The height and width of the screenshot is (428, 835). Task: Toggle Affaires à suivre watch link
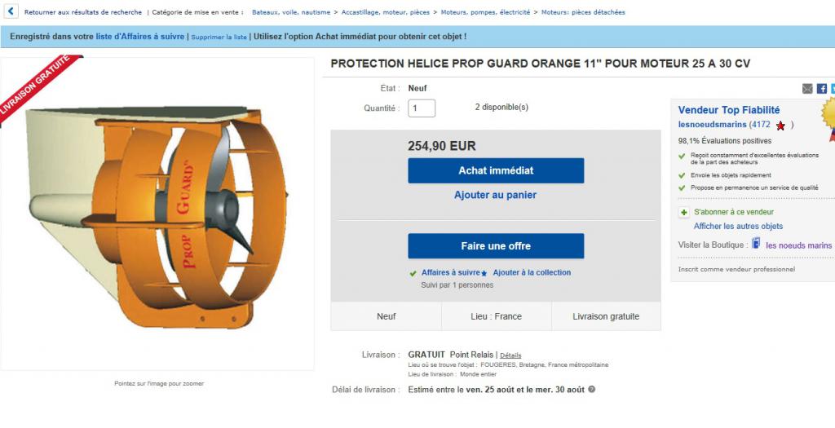pos(450,272)
